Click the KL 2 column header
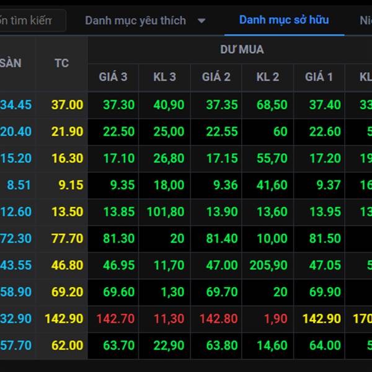Viewport: 372px width, 372px height. point(267,77)
